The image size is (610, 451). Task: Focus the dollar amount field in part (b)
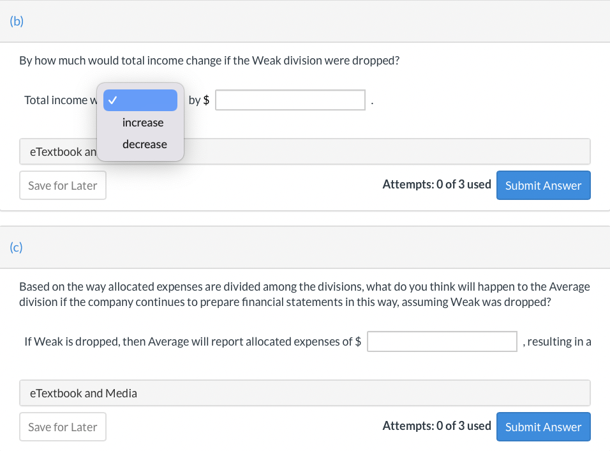point(290,100)
